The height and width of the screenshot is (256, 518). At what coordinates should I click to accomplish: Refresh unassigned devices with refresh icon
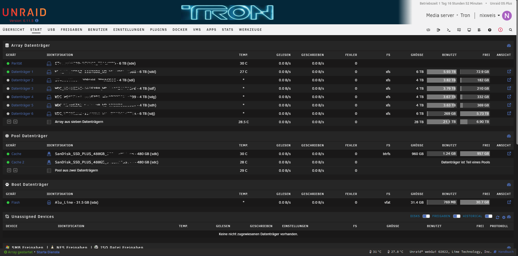pyautogui.click(x=497, y=217)
